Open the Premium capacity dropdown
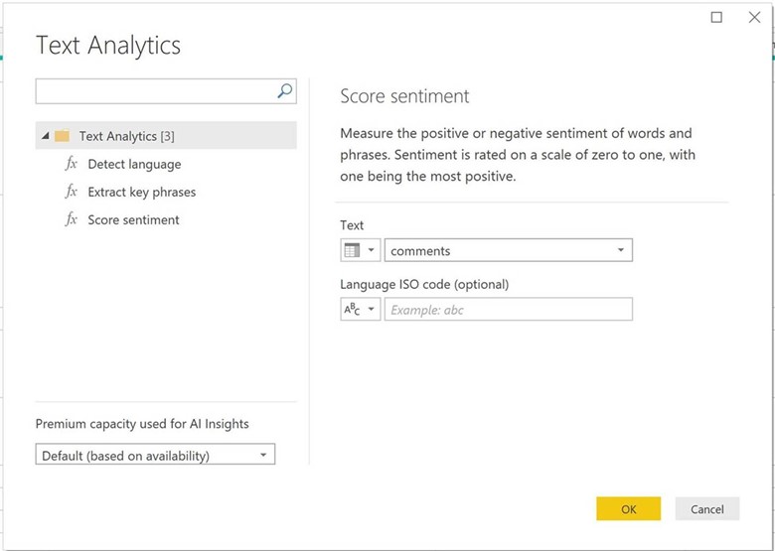 point(262,456)
